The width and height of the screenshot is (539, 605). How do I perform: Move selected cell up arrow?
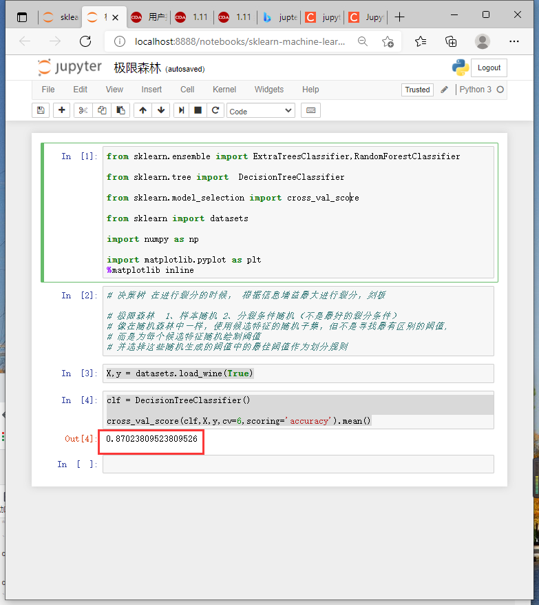tap(142, 110)
